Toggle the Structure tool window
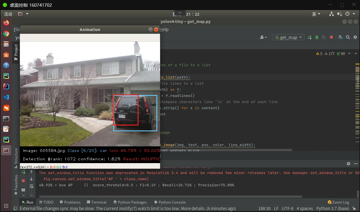The image size is (360, 212). (16, 158)
